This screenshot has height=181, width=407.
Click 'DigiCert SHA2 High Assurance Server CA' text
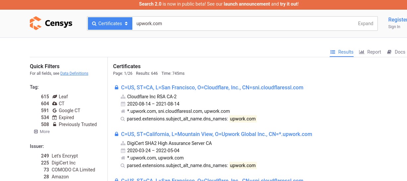tap(170, 143)
